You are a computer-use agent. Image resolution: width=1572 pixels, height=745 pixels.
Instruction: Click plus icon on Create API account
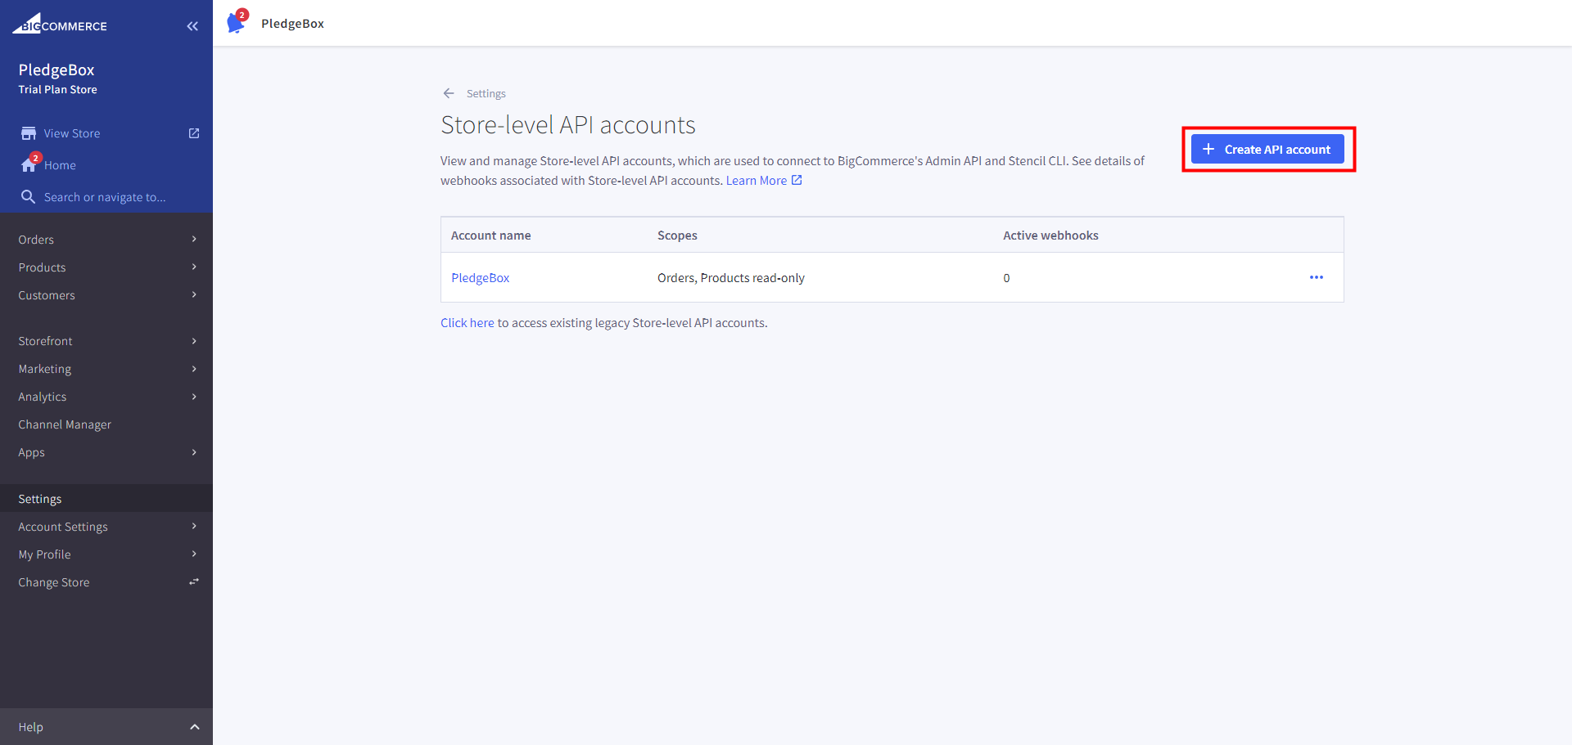click(x=1208, y=149)
